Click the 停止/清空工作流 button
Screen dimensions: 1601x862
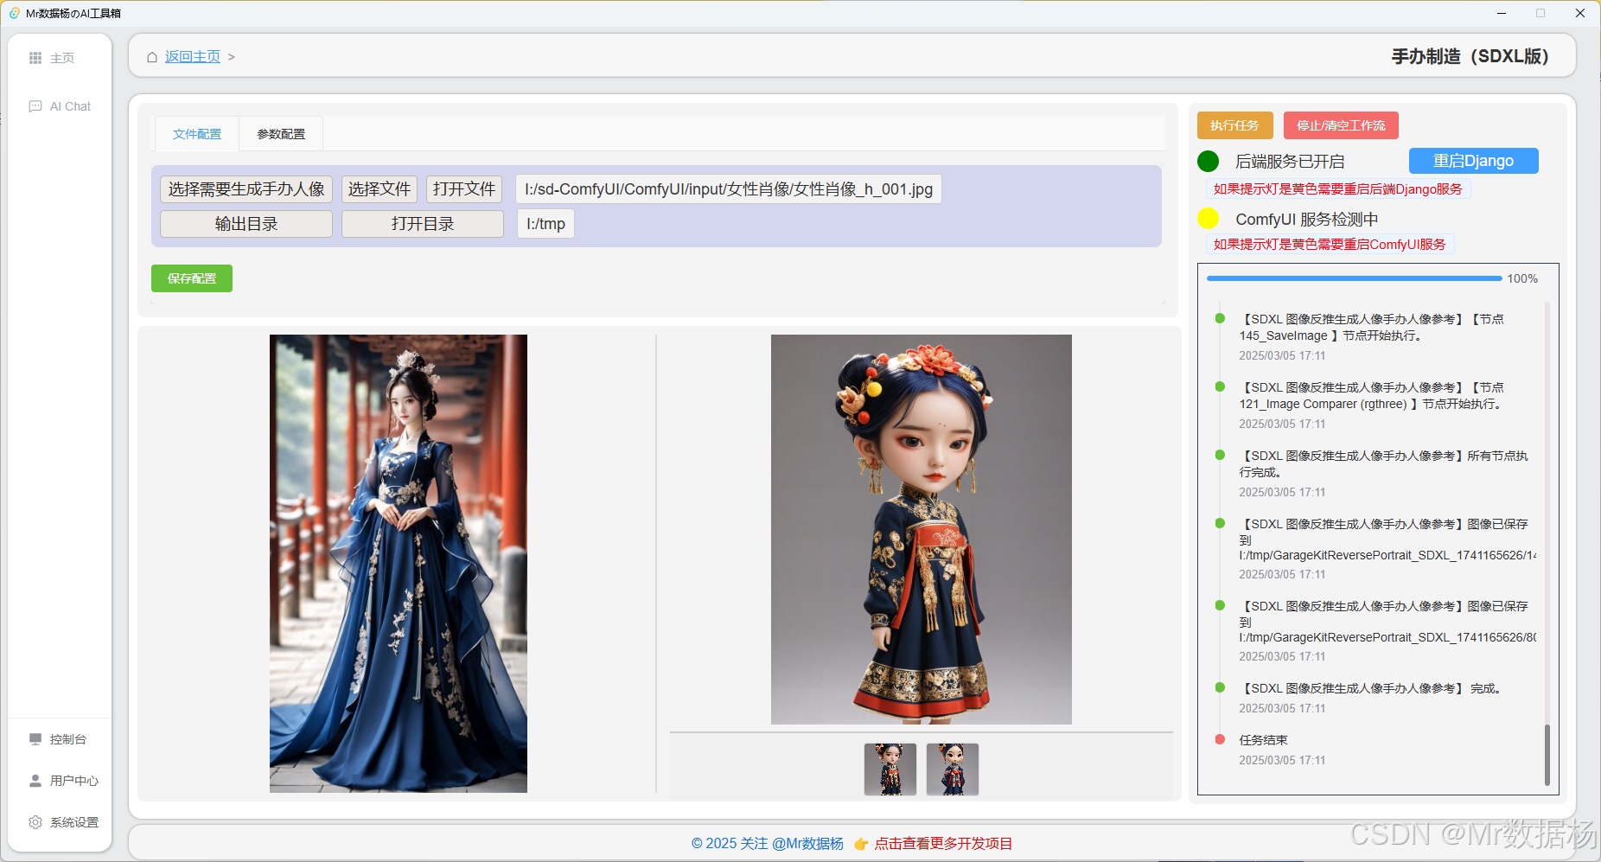tap(1341, 125)
